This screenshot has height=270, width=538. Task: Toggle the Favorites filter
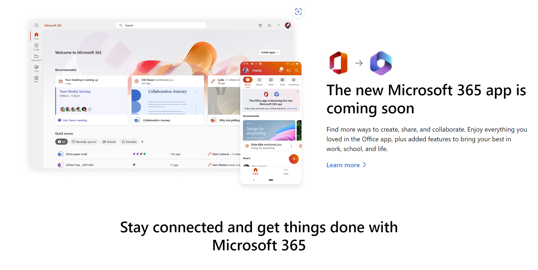pyautogui.click(x=129, y=142)
